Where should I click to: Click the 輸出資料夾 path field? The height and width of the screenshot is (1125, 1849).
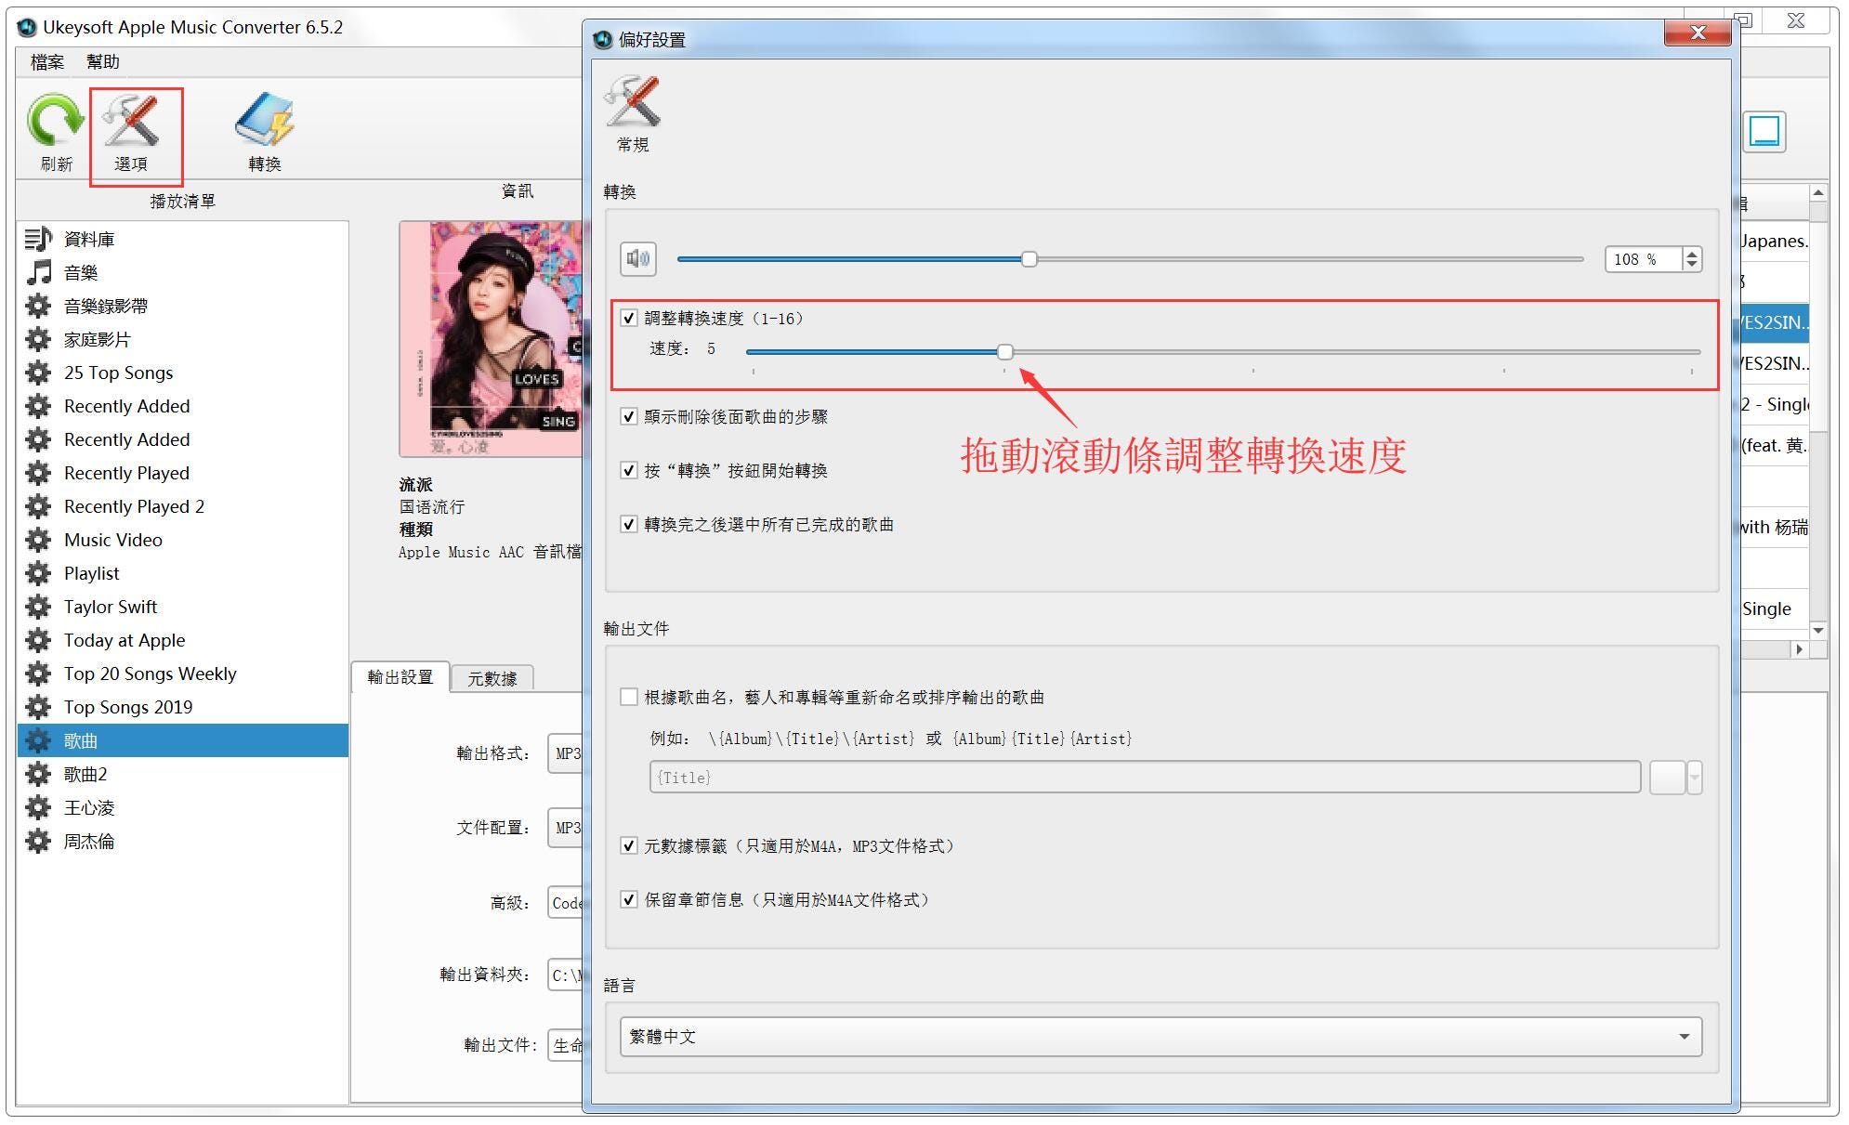click(x=565, y=975)
